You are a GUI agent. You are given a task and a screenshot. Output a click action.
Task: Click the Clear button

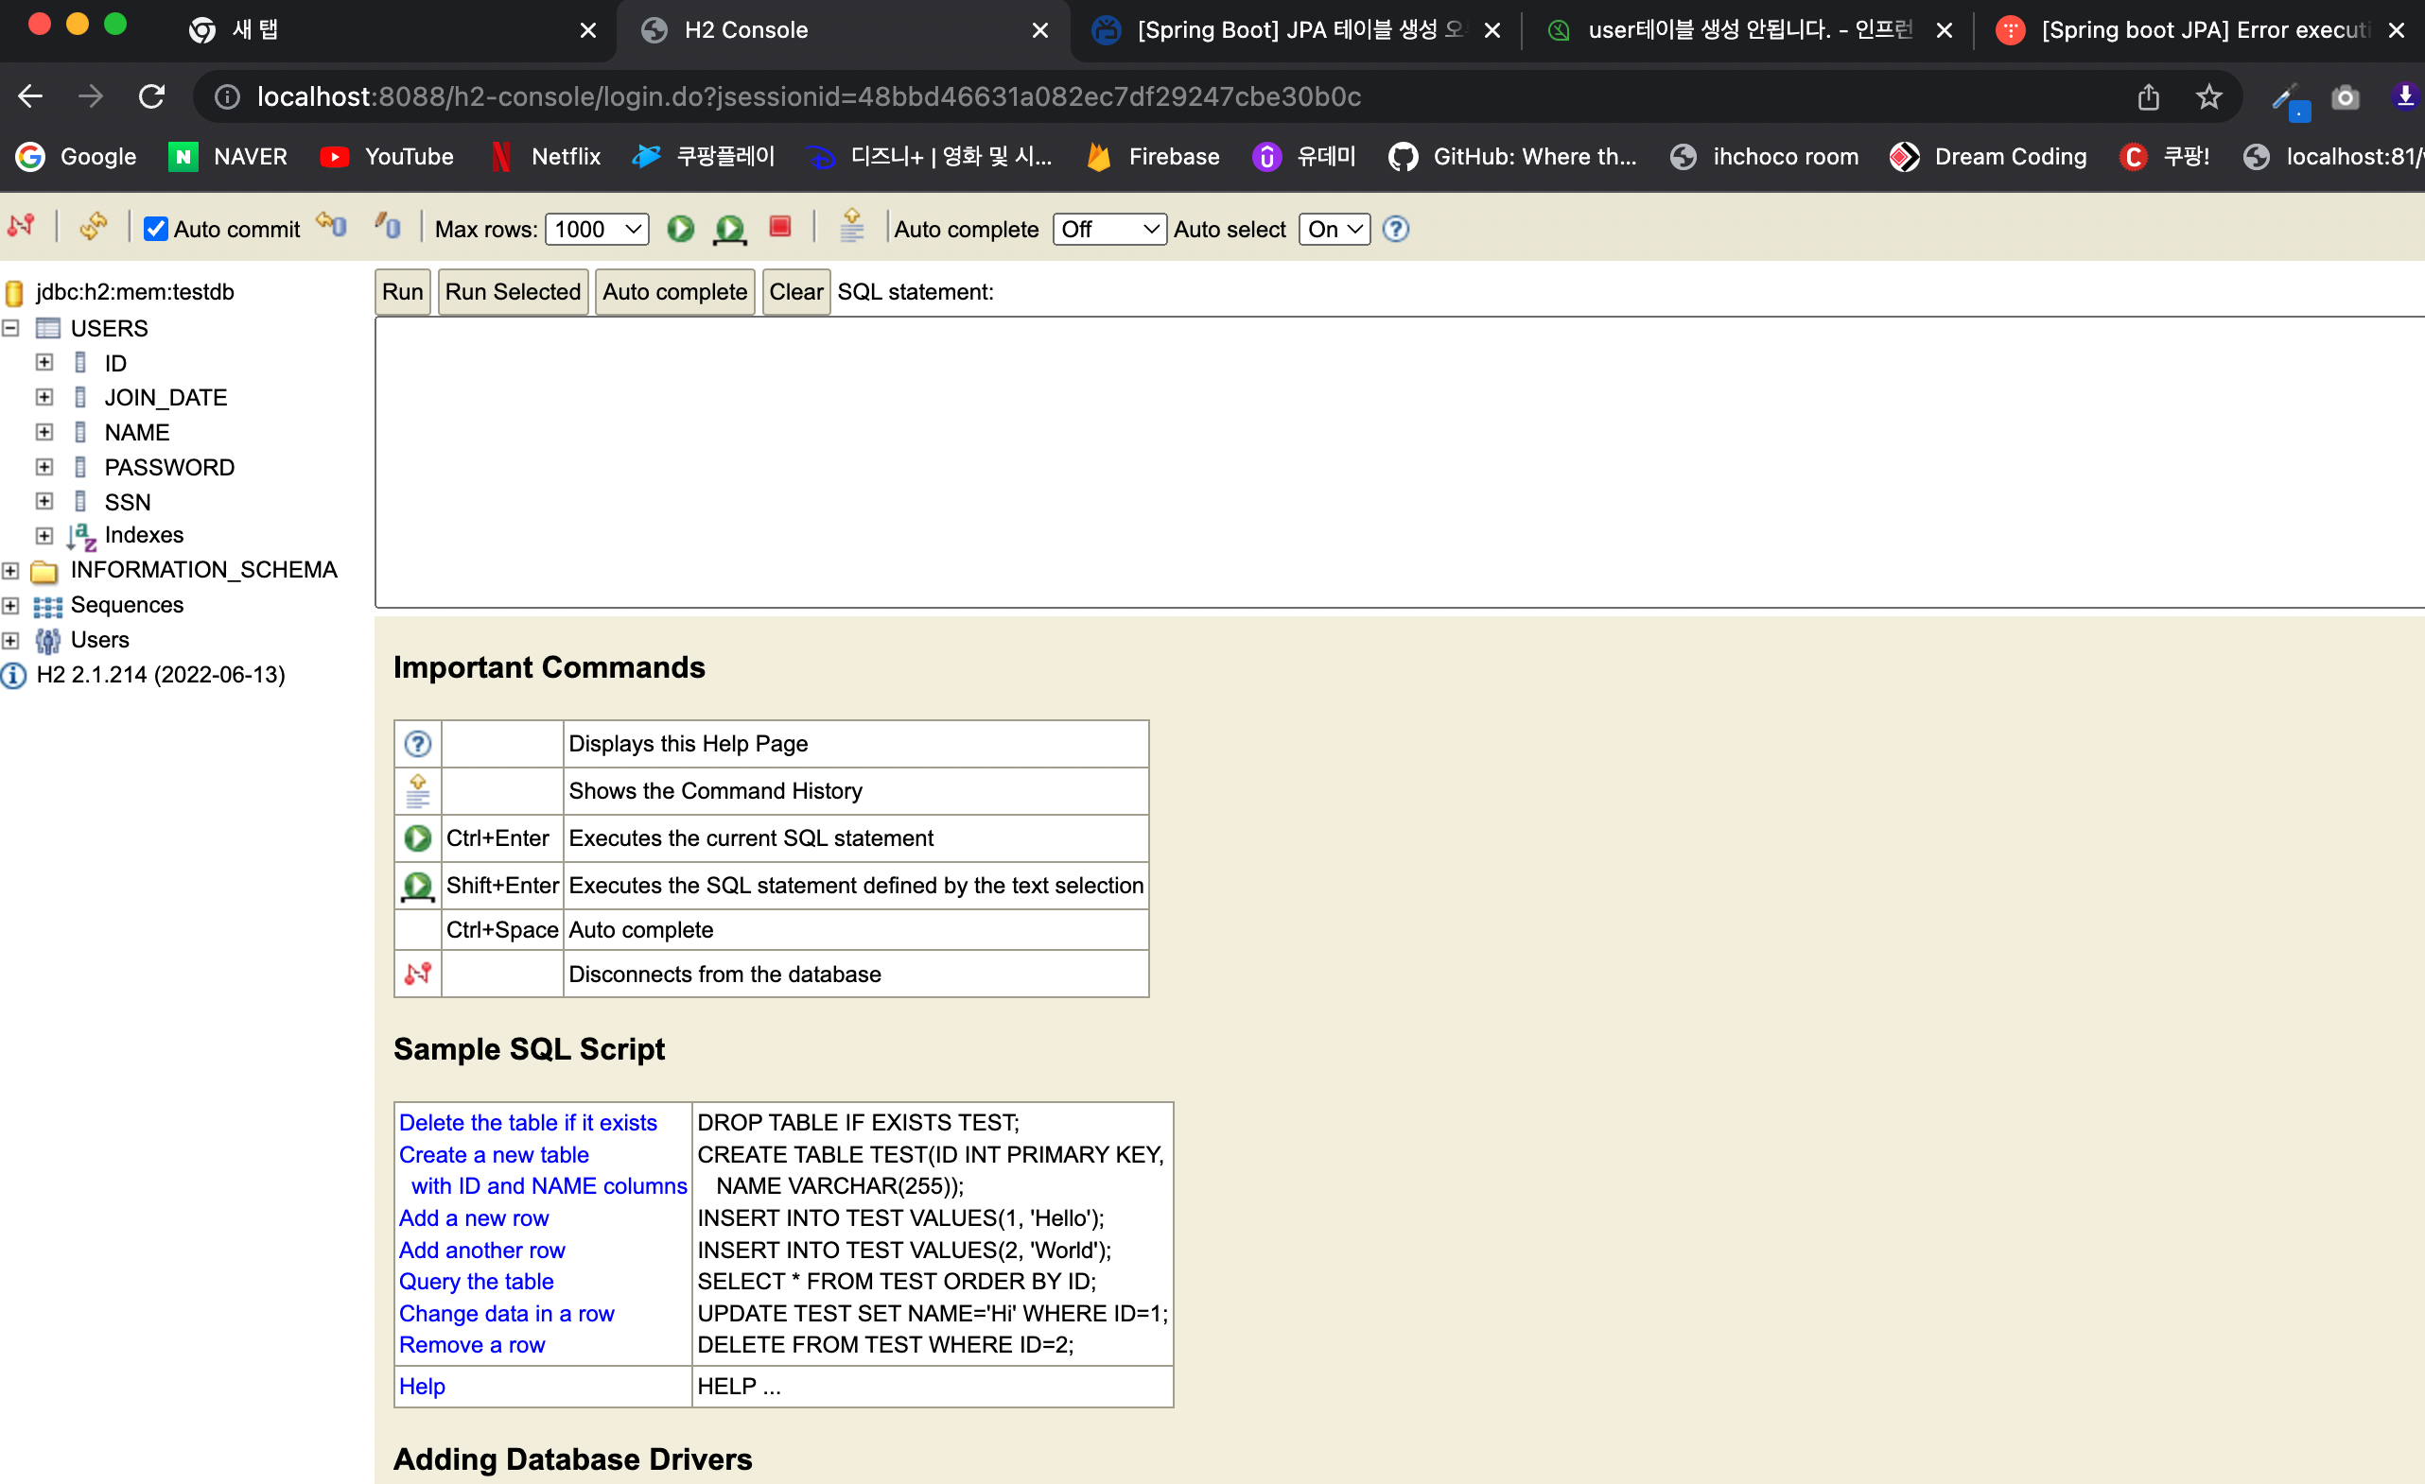click(796, 292)
